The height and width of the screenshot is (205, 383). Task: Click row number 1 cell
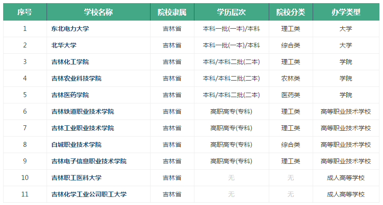[25, 29]
